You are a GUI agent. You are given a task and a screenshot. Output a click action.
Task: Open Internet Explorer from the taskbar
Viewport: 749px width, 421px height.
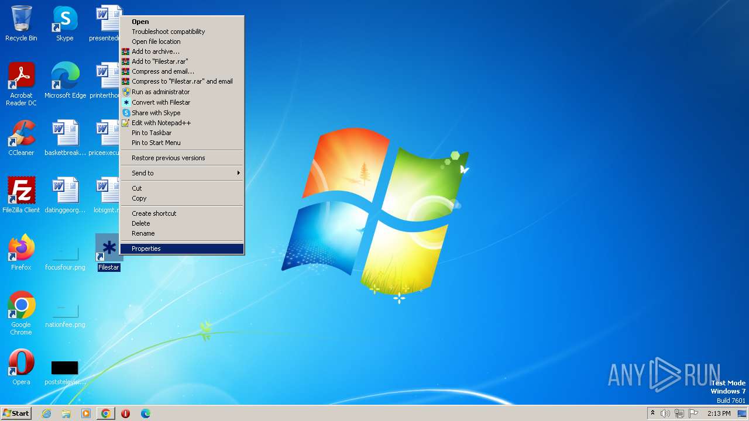pyautogui.click(x=46, y=413)
